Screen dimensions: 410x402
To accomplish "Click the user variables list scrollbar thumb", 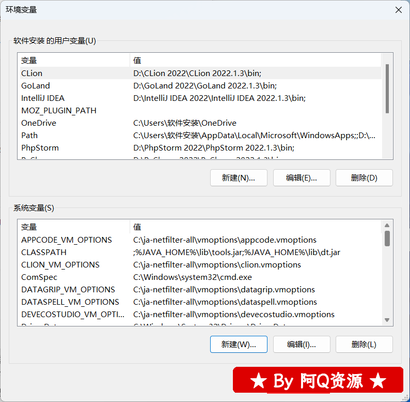I will pos(387,88).
